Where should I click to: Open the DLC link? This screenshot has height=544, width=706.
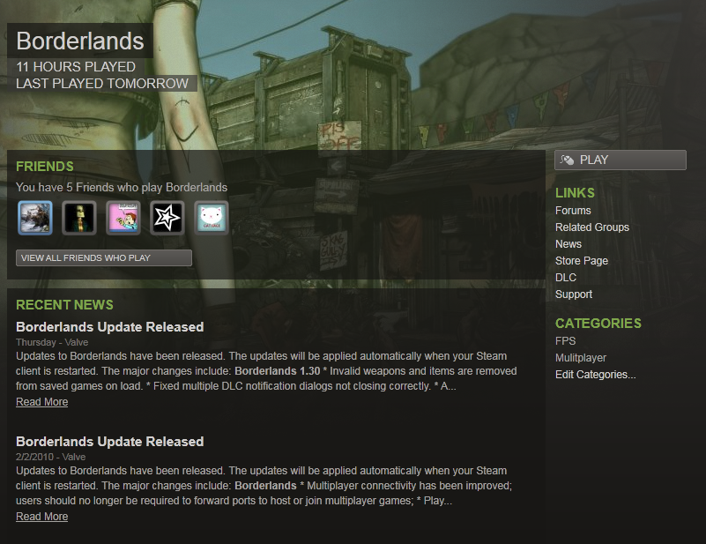point(566,278)
